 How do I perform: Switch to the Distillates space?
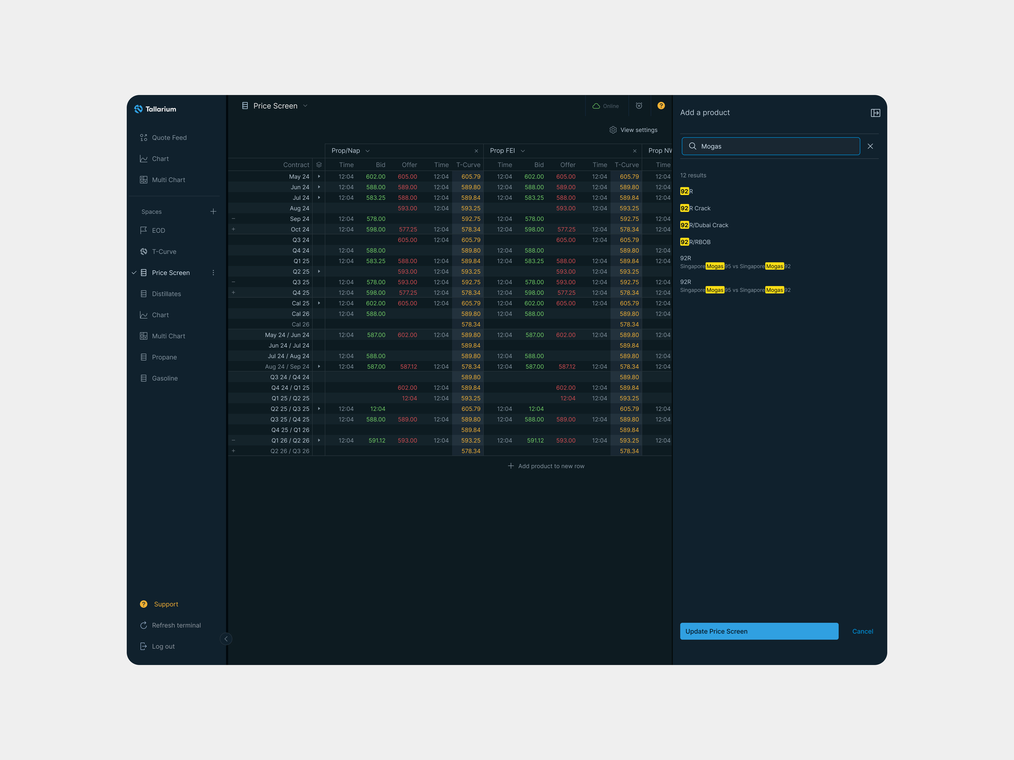(x=166, y=293)
